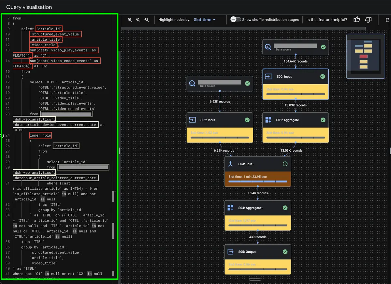Open the Slot time highlight dropdown

[205, 20]
